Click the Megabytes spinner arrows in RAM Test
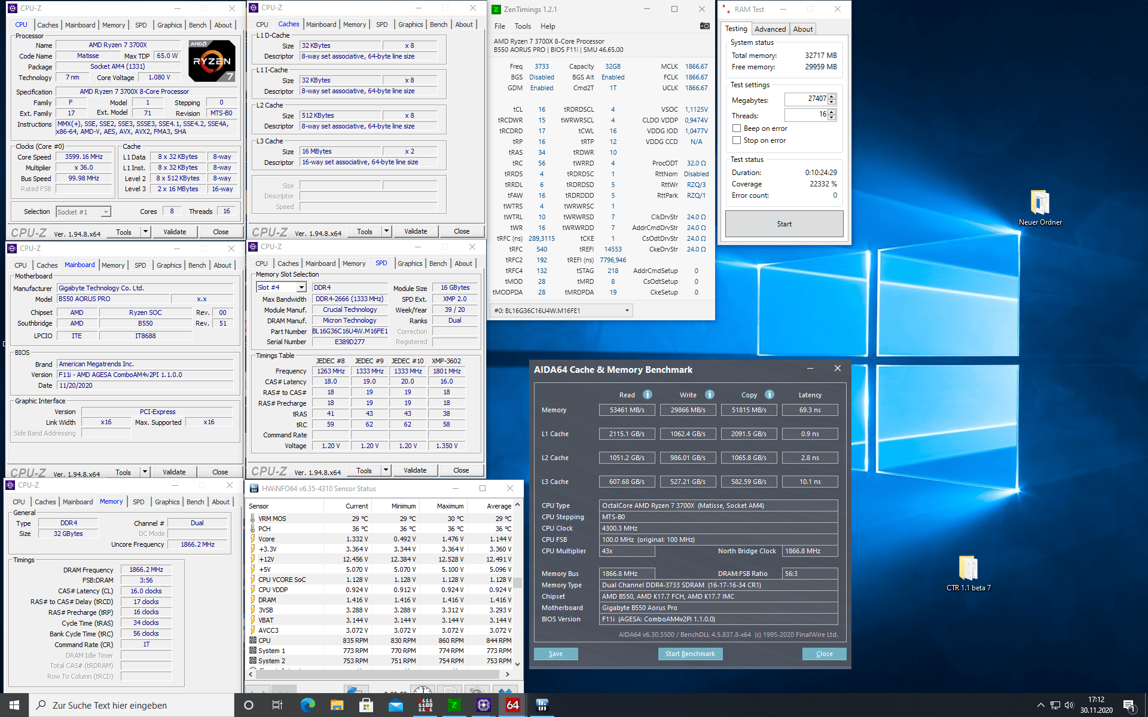Screen dimensions: 1148x717 tap(832, 99)
